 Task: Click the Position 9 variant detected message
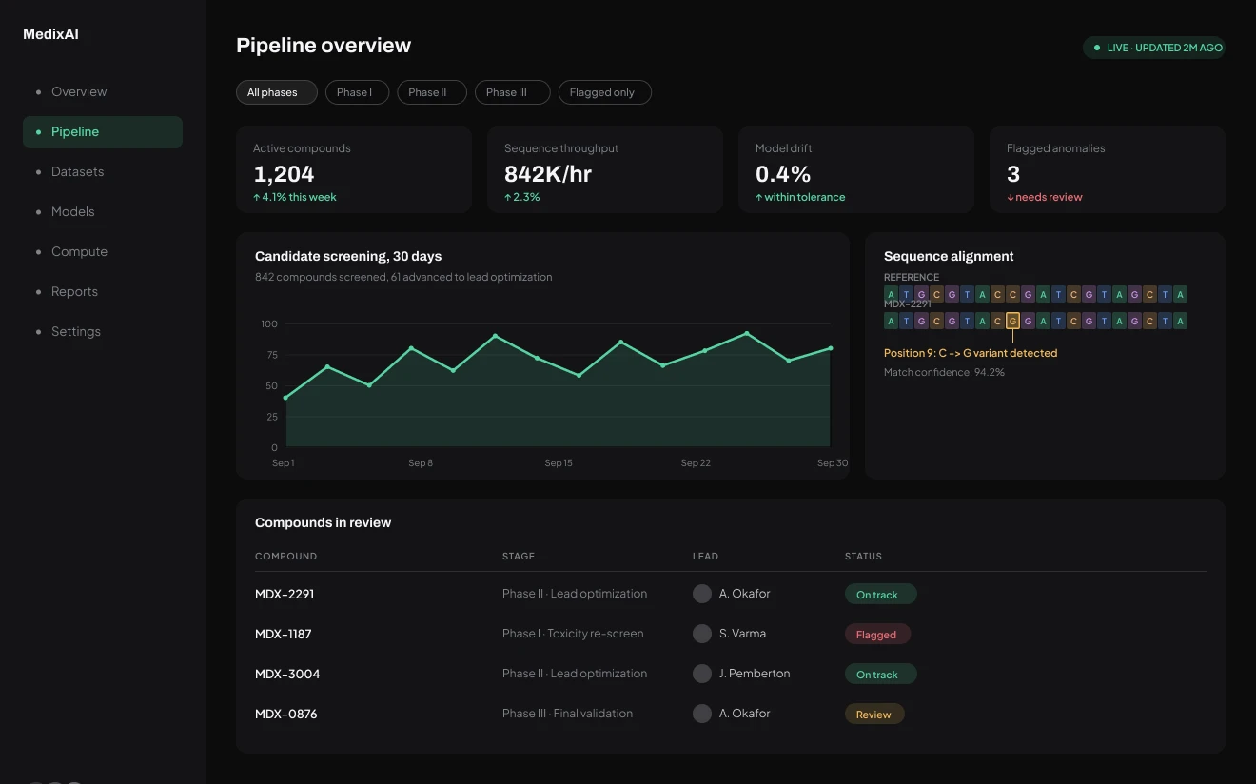point(971,353)
